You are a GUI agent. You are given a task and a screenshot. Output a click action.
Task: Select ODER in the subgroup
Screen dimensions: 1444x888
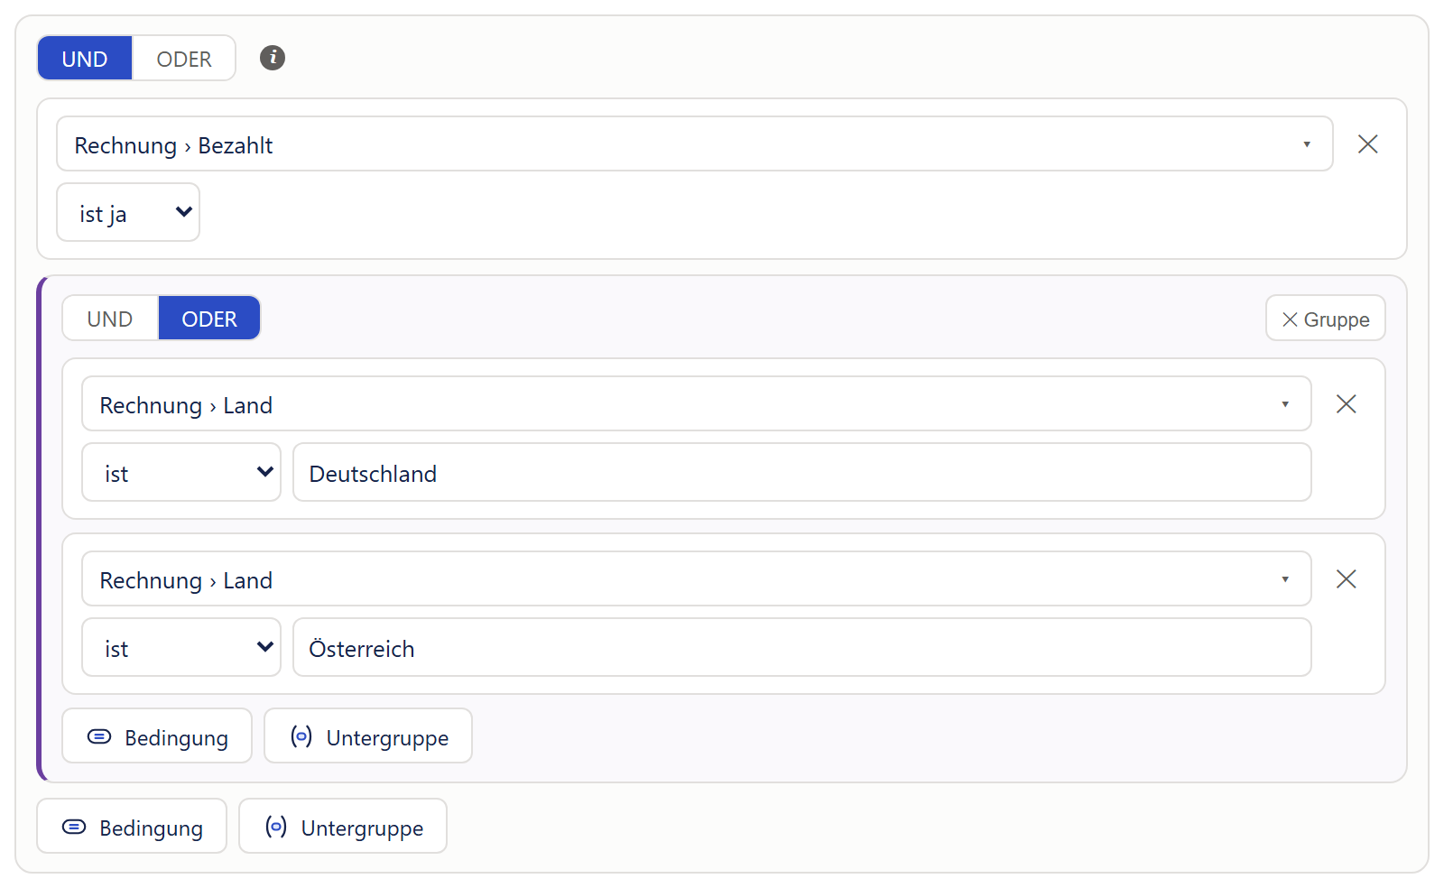[x=209, y=319]
